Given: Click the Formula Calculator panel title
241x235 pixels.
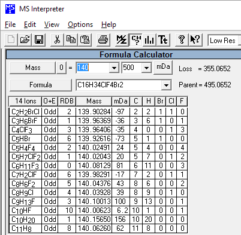Looking at the screenshot, I should click(136, 54).
